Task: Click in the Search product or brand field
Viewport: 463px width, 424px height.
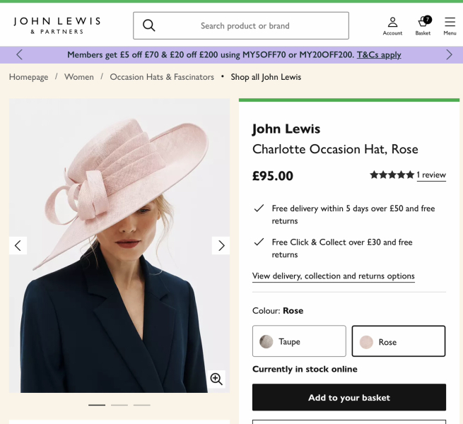Action: [241, 25]
